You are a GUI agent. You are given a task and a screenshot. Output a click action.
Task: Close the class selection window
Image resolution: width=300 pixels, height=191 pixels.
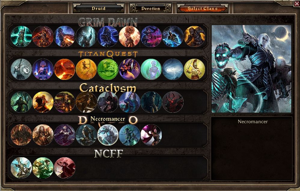pos(297,3)
